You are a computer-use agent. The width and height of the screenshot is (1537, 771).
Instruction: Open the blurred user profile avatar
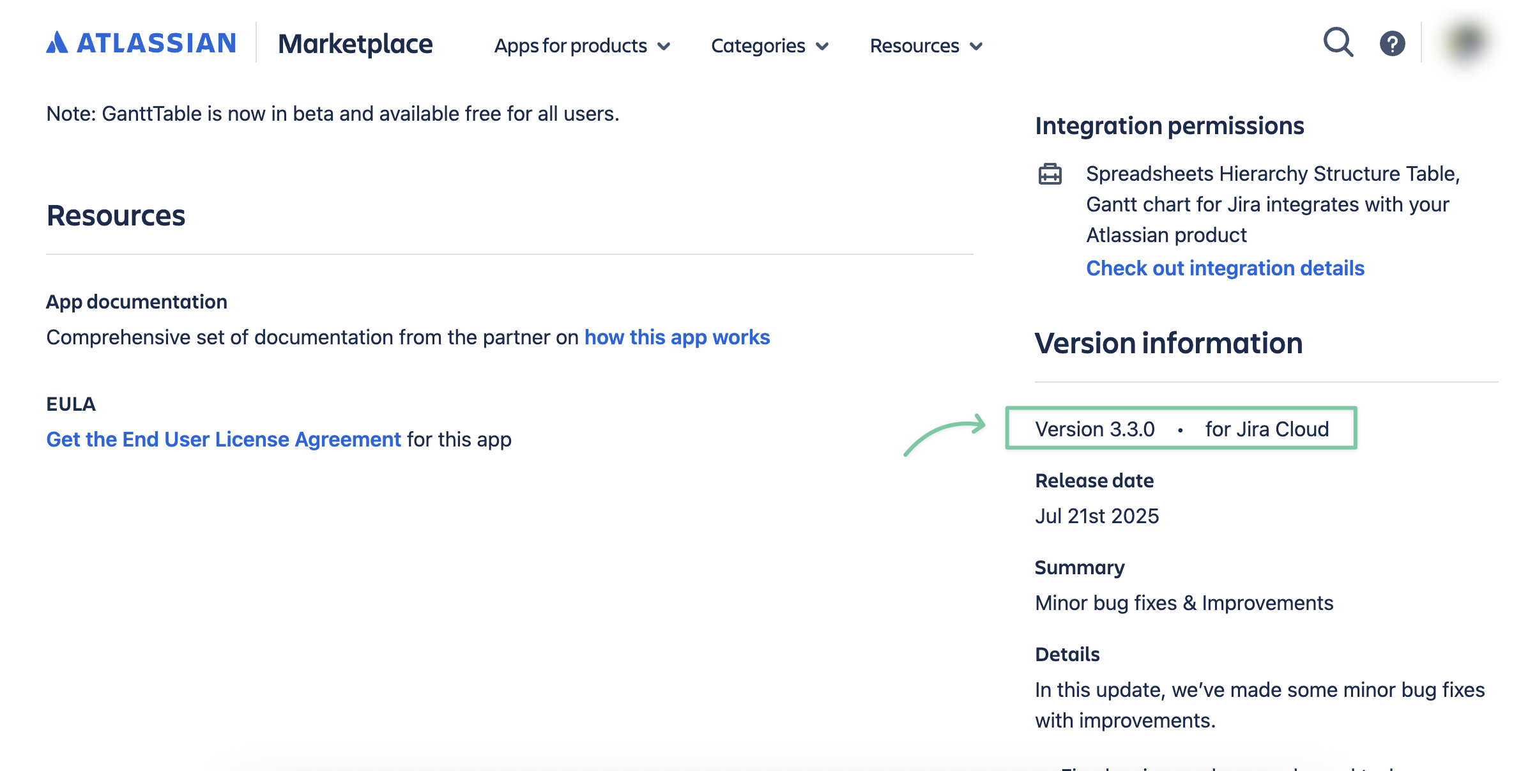point(1467,42)
